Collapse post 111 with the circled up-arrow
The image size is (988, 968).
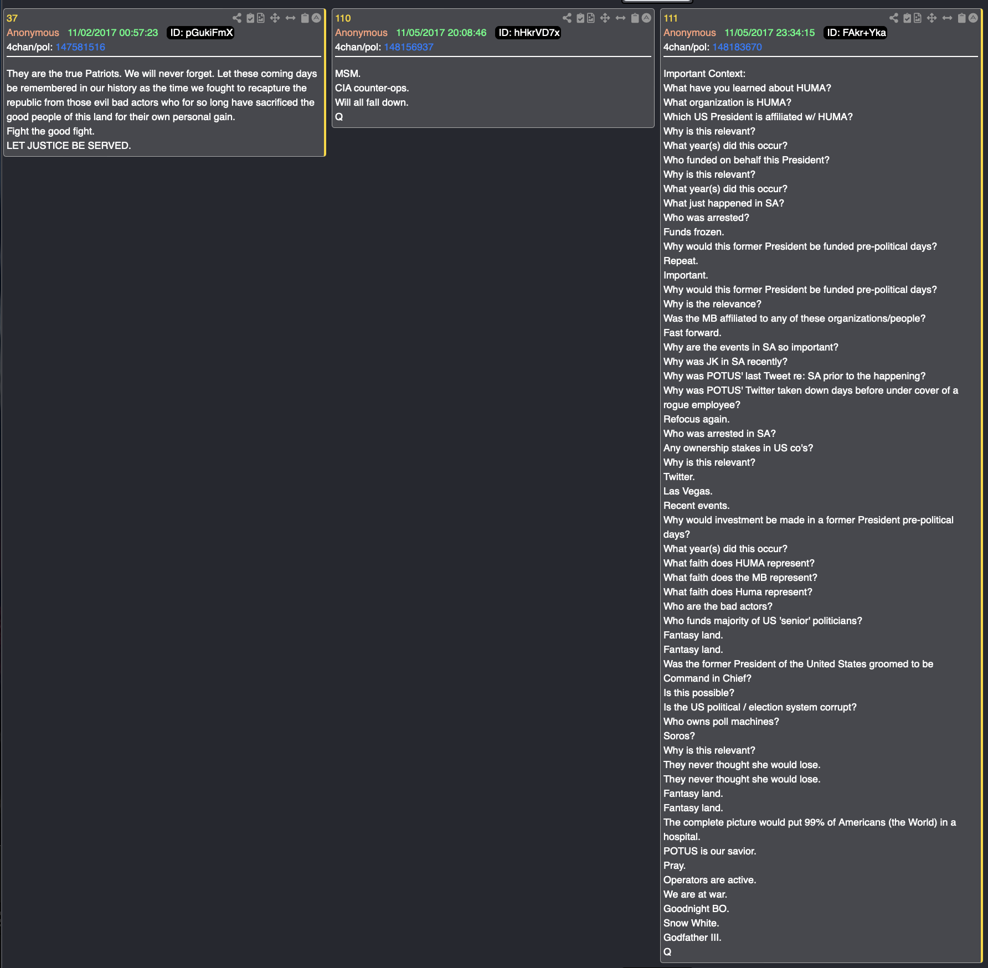[973, 18]
